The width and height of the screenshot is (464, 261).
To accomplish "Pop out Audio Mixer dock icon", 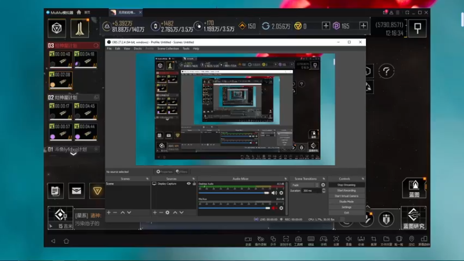I will pos(285,179).
